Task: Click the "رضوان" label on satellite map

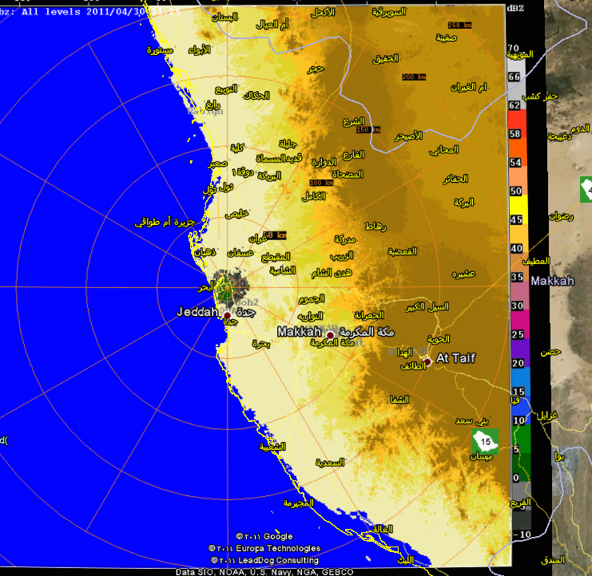Action: click(x=561, y=216)
